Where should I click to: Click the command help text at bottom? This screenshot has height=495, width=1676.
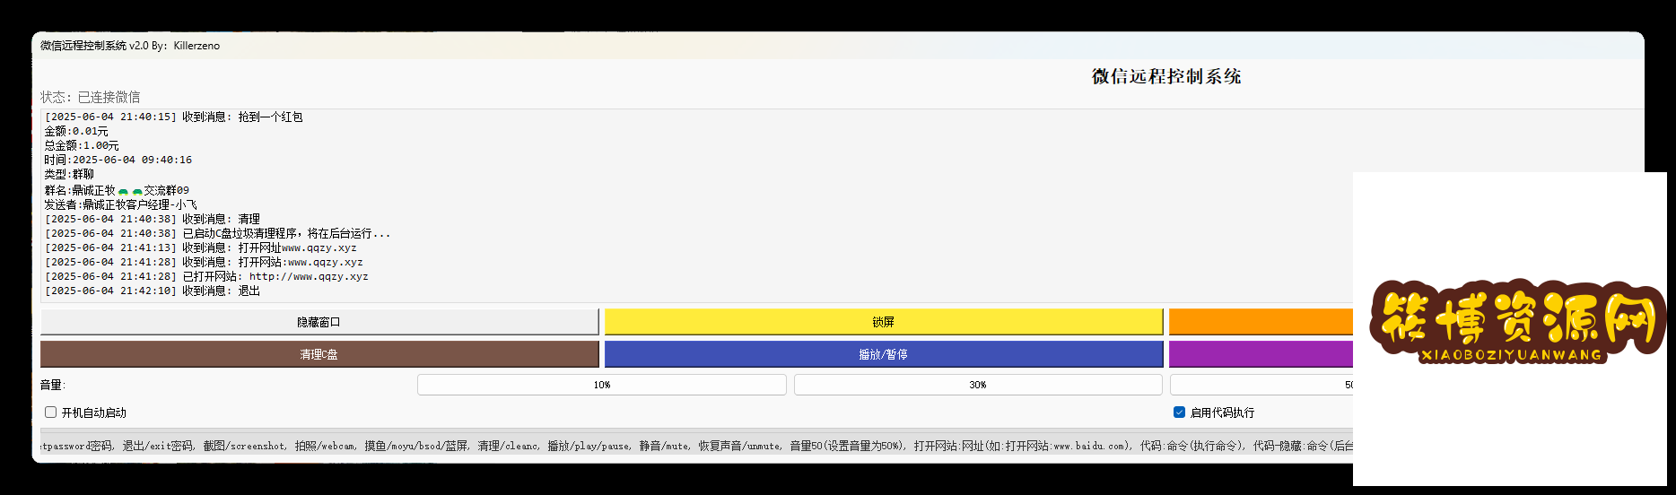[x=697, y=446]
